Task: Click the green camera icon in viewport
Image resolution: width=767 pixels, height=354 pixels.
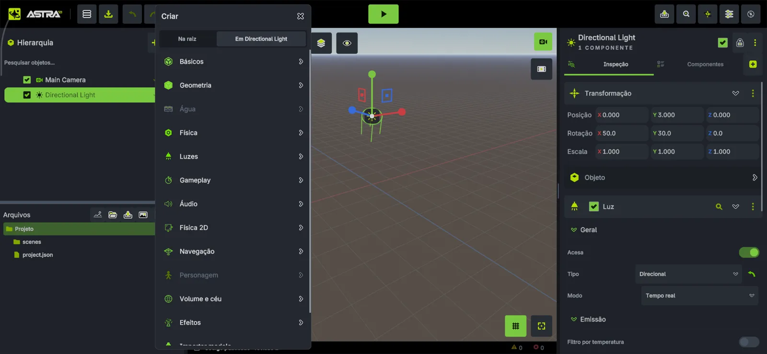Action: point(543,42)
